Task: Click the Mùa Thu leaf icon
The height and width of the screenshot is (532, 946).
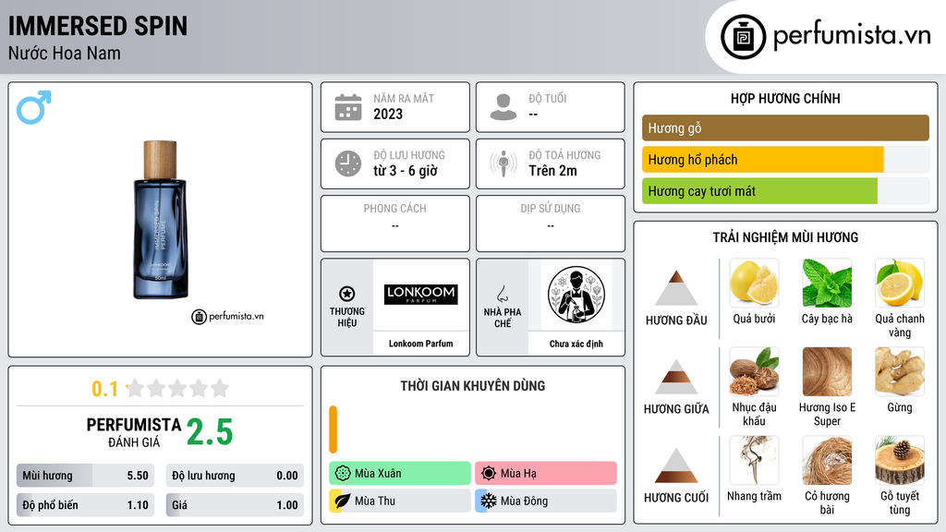Action: pyautogui.click(x=343, y=501)
